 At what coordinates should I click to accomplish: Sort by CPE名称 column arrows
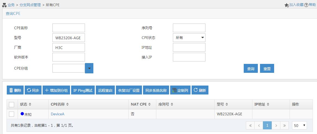point(67,104)
